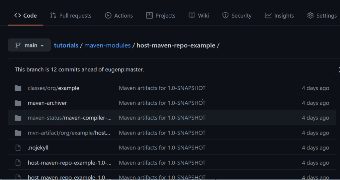Open commit message for classes/org/example row

[x=162, y=88]
